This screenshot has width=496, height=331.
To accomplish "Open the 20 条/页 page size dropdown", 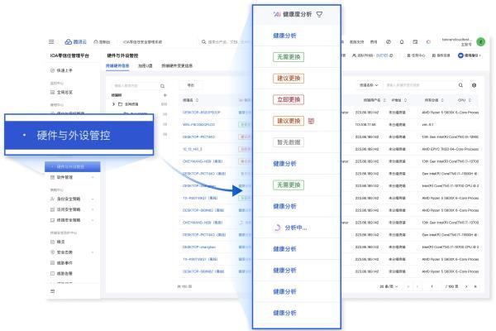I will pos(389,286).
